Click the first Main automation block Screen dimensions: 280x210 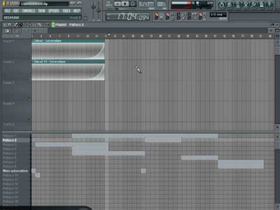(x=33, y=171)
